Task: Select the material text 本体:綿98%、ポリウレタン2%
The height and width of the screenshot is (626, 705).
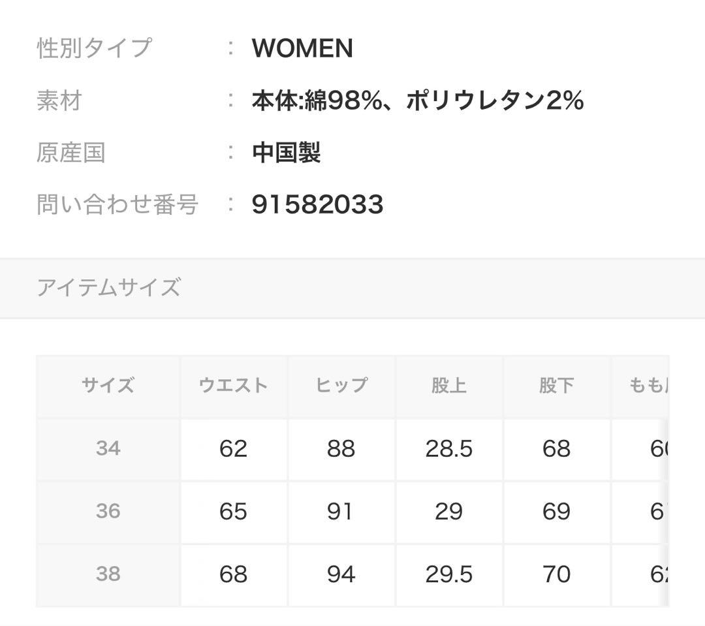Action: click(x=417, y=101)
